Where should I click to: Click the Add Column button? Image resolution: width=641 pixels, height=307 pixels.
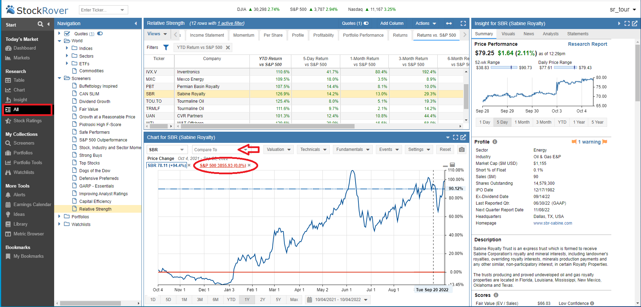[392, 23]
